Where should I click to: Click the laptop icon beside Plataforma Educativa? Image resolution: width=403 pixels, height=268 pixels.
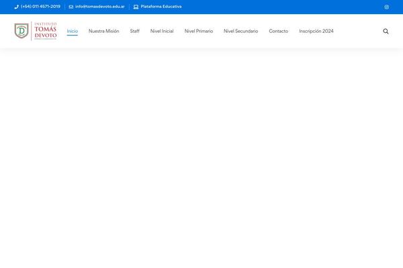136,7
